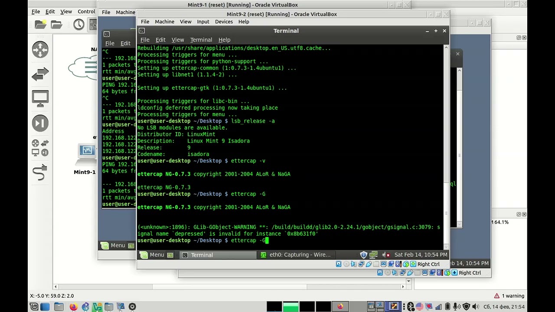This screenshot has width=555, height=312.
Task: Click USB devices icon in Mint9-2 status bar
Action: pyautogui.click(x=369, y=264)
